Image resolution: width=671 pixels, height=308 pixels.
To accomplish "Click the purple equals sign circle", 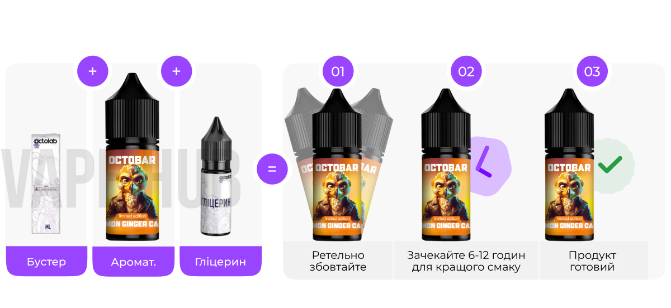I will 272,169.
